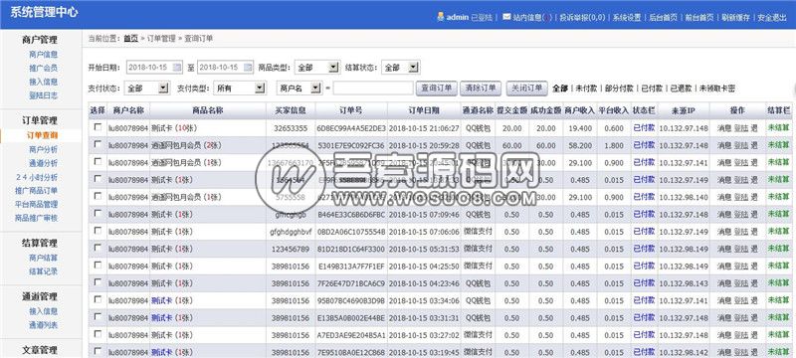Click the envelope icon beside 站内信息
This screenshot has height=358, width=796.
click(506, 17)
